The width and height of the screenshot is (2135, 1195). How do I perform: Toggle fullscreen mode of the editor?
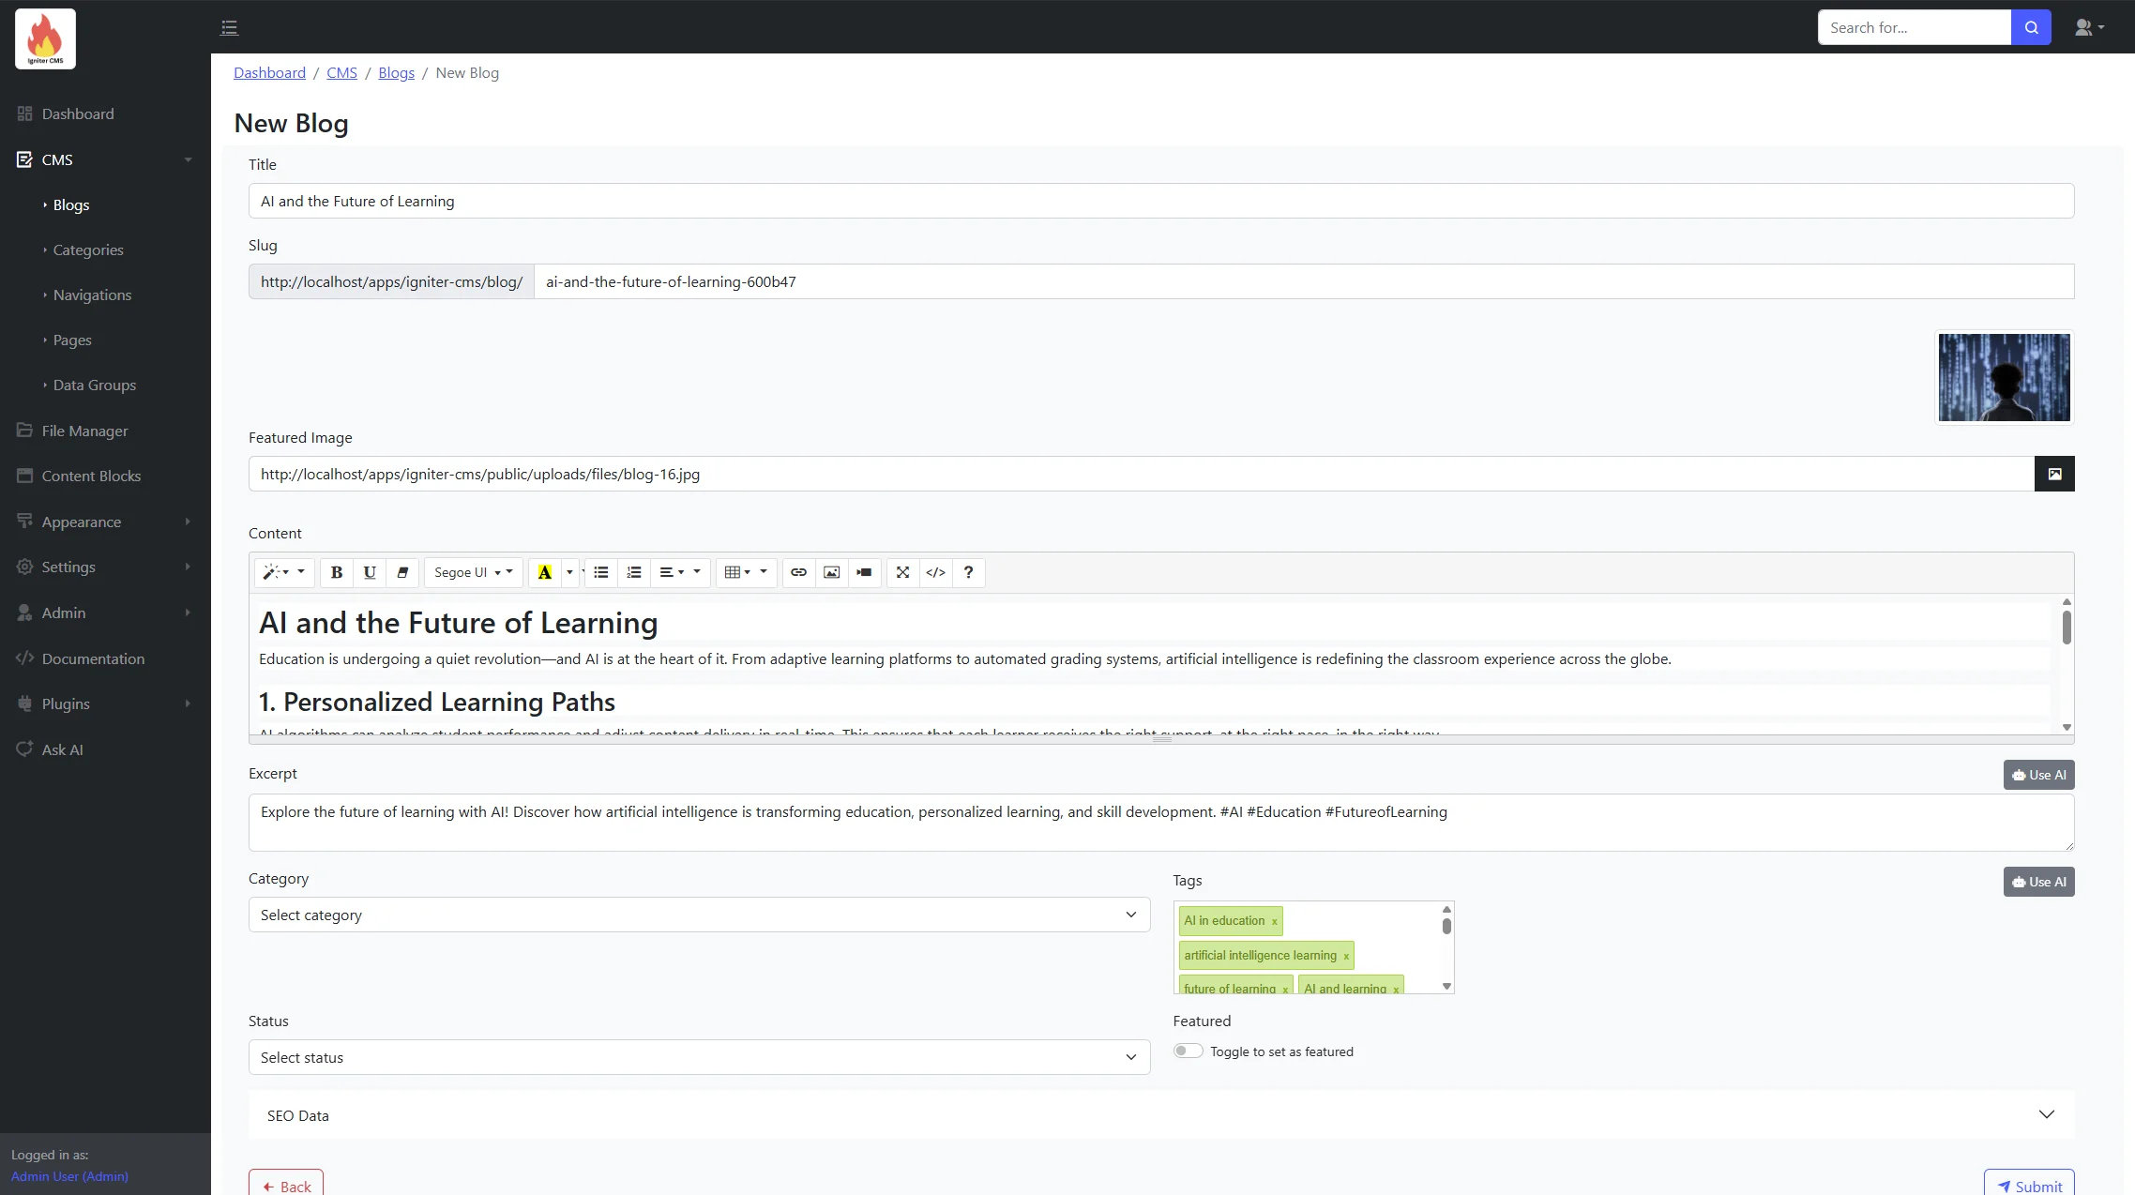coord(902,572)
